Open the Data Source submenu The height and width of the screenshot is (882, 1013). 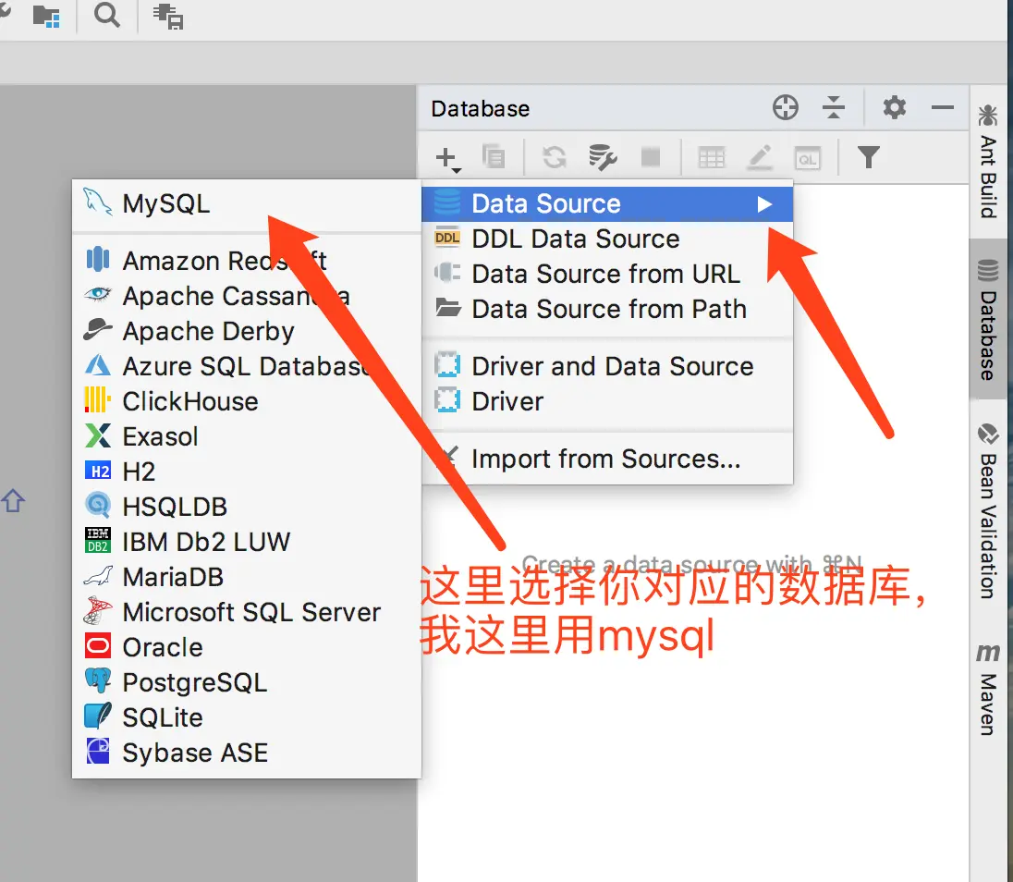coord(607,204)
